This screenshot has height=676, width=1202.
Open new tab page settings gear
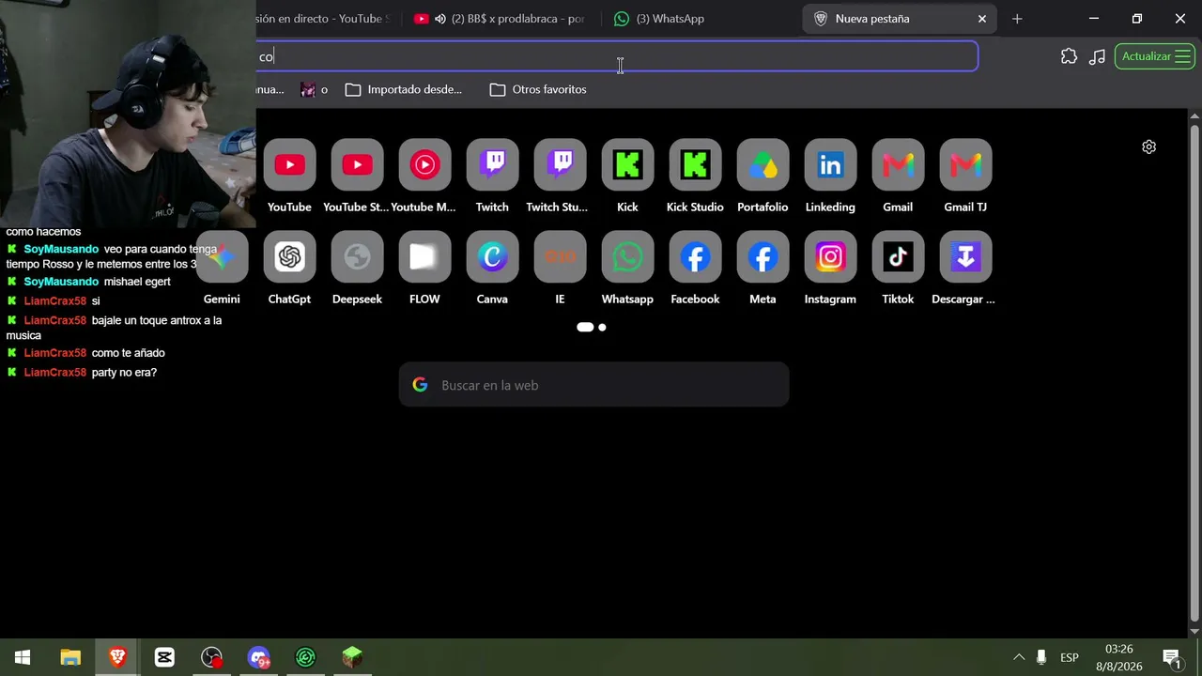click(x=1148, y=146)
